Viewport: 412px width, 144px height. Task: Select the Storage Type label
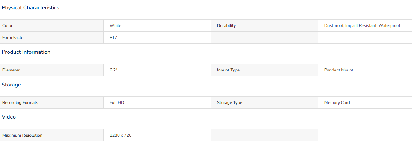[229, 102]
